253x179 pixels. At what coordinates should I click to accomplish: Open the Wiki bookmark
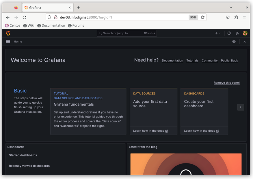(x=29, y=25)
